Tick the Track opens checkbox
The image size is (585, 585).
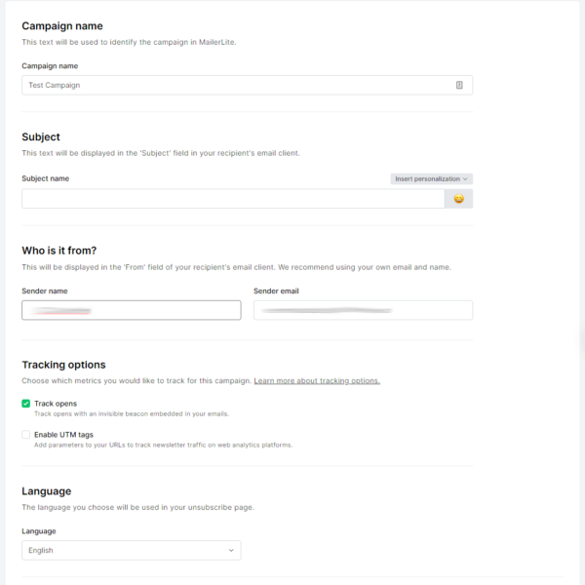(x=26, y=404)
